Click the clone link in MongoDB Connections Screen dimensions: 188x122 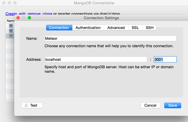point(47,14)
